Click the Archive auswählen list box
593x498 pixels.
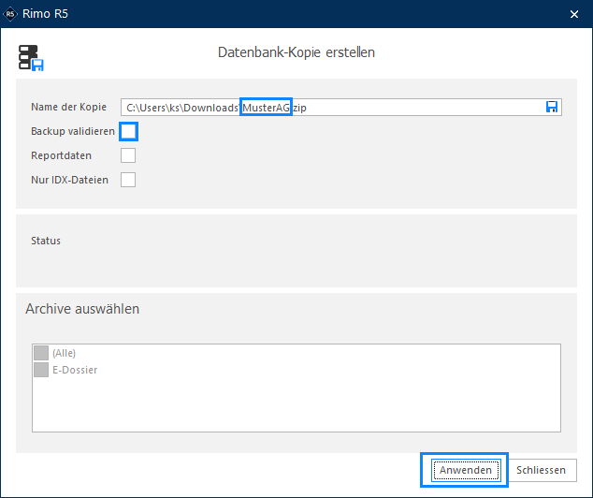(x=296, y=388)
